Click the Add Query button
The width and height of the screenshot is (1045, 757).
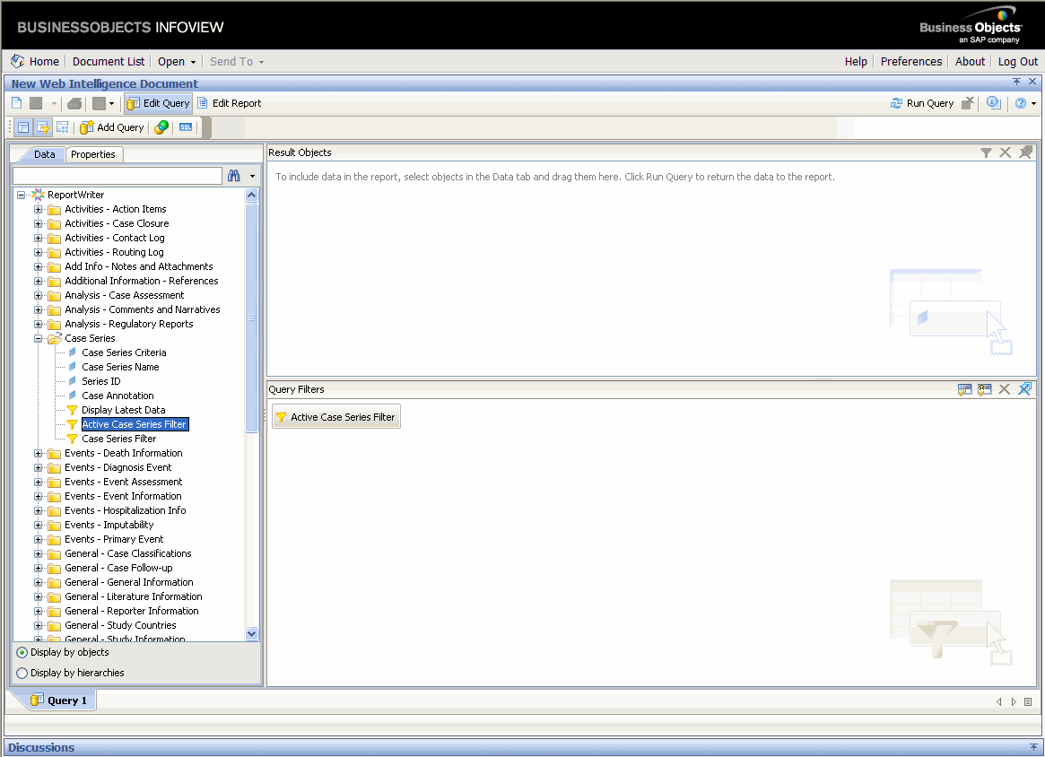112,127
